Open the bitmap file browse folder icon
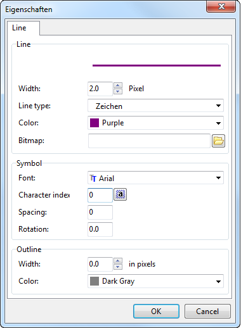Image resolution: width=241 pixels, height=328 pixels. pyautogui.click(x=218, y=141)
